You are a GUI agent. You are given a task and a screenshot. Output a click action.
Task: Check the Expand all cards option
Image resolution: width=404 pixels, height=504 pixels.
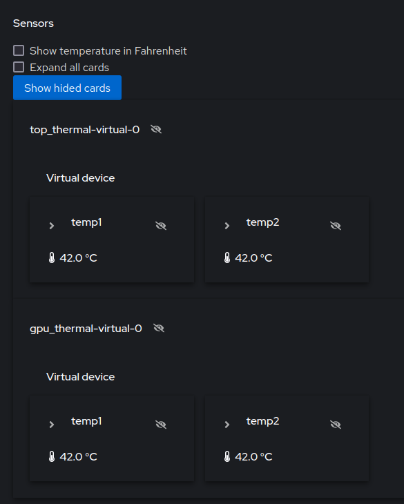19,67
